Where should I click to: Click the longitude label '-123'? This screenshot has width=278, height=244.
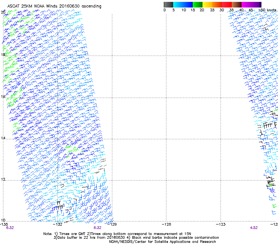(x=221, y=224)
